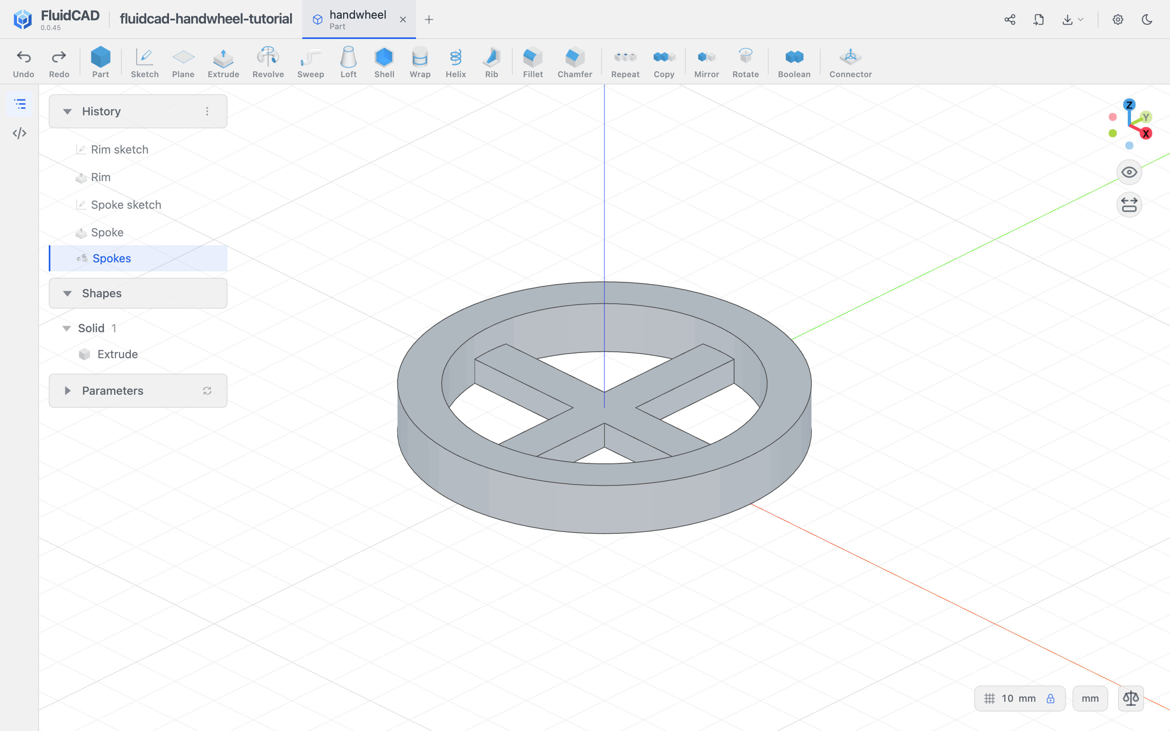Toggle dark mode moon icon
This screenshot has height=731, width=1170.
[1147, 19]
